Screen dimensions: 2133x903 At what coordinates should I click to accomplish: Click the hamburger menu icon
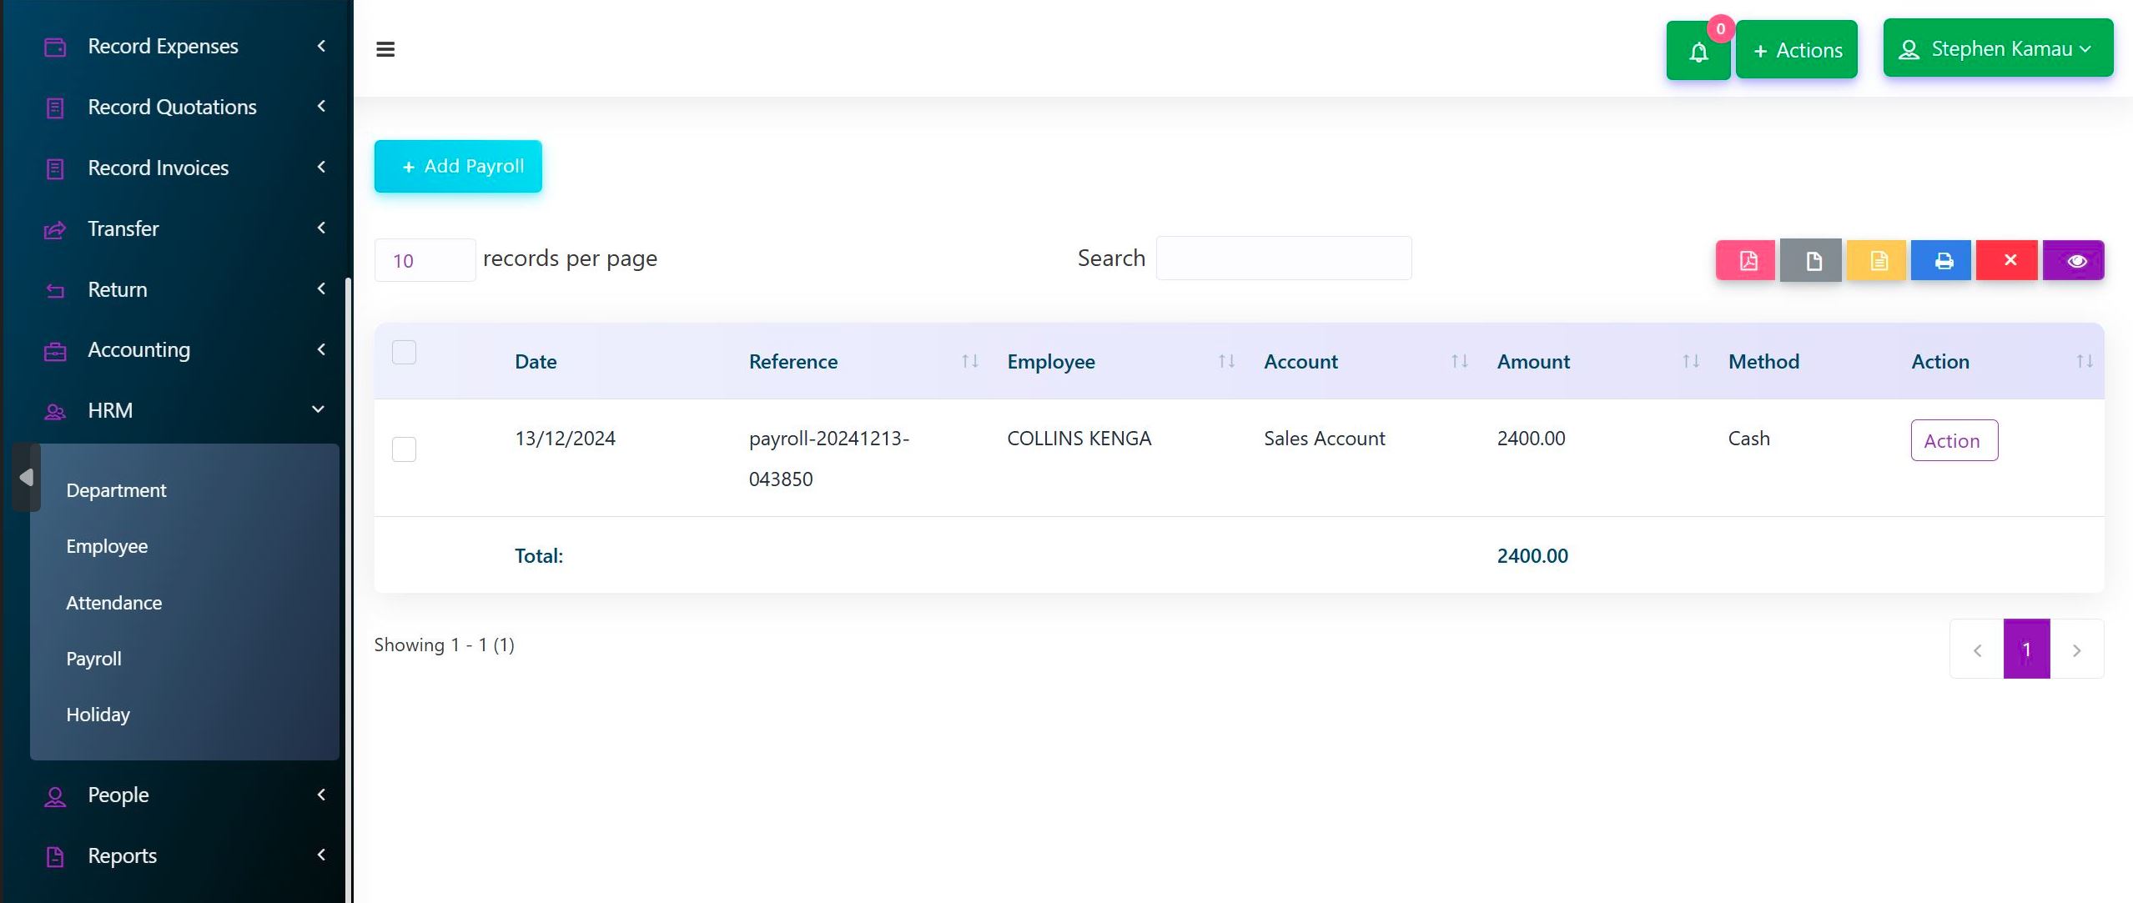point(385,49)
